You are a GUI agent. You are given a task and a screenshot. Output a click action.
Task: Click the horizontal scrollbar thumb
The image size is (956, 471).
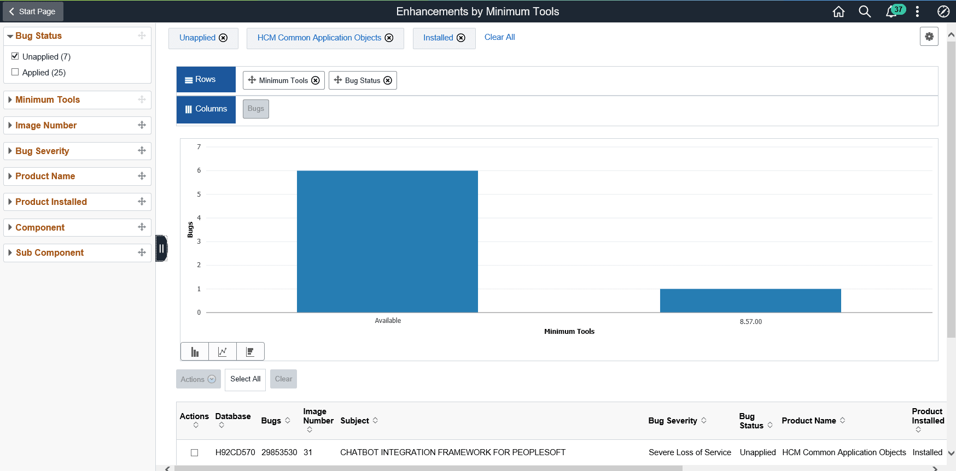pyautogui.click(x=428, y=468)
